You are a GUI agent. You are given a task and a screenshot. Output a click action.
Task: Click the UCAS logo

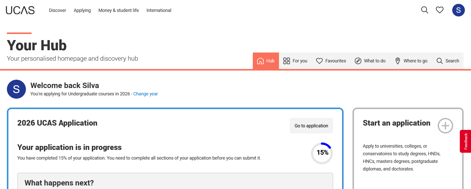pyautogui.click(x=20, y=10)
